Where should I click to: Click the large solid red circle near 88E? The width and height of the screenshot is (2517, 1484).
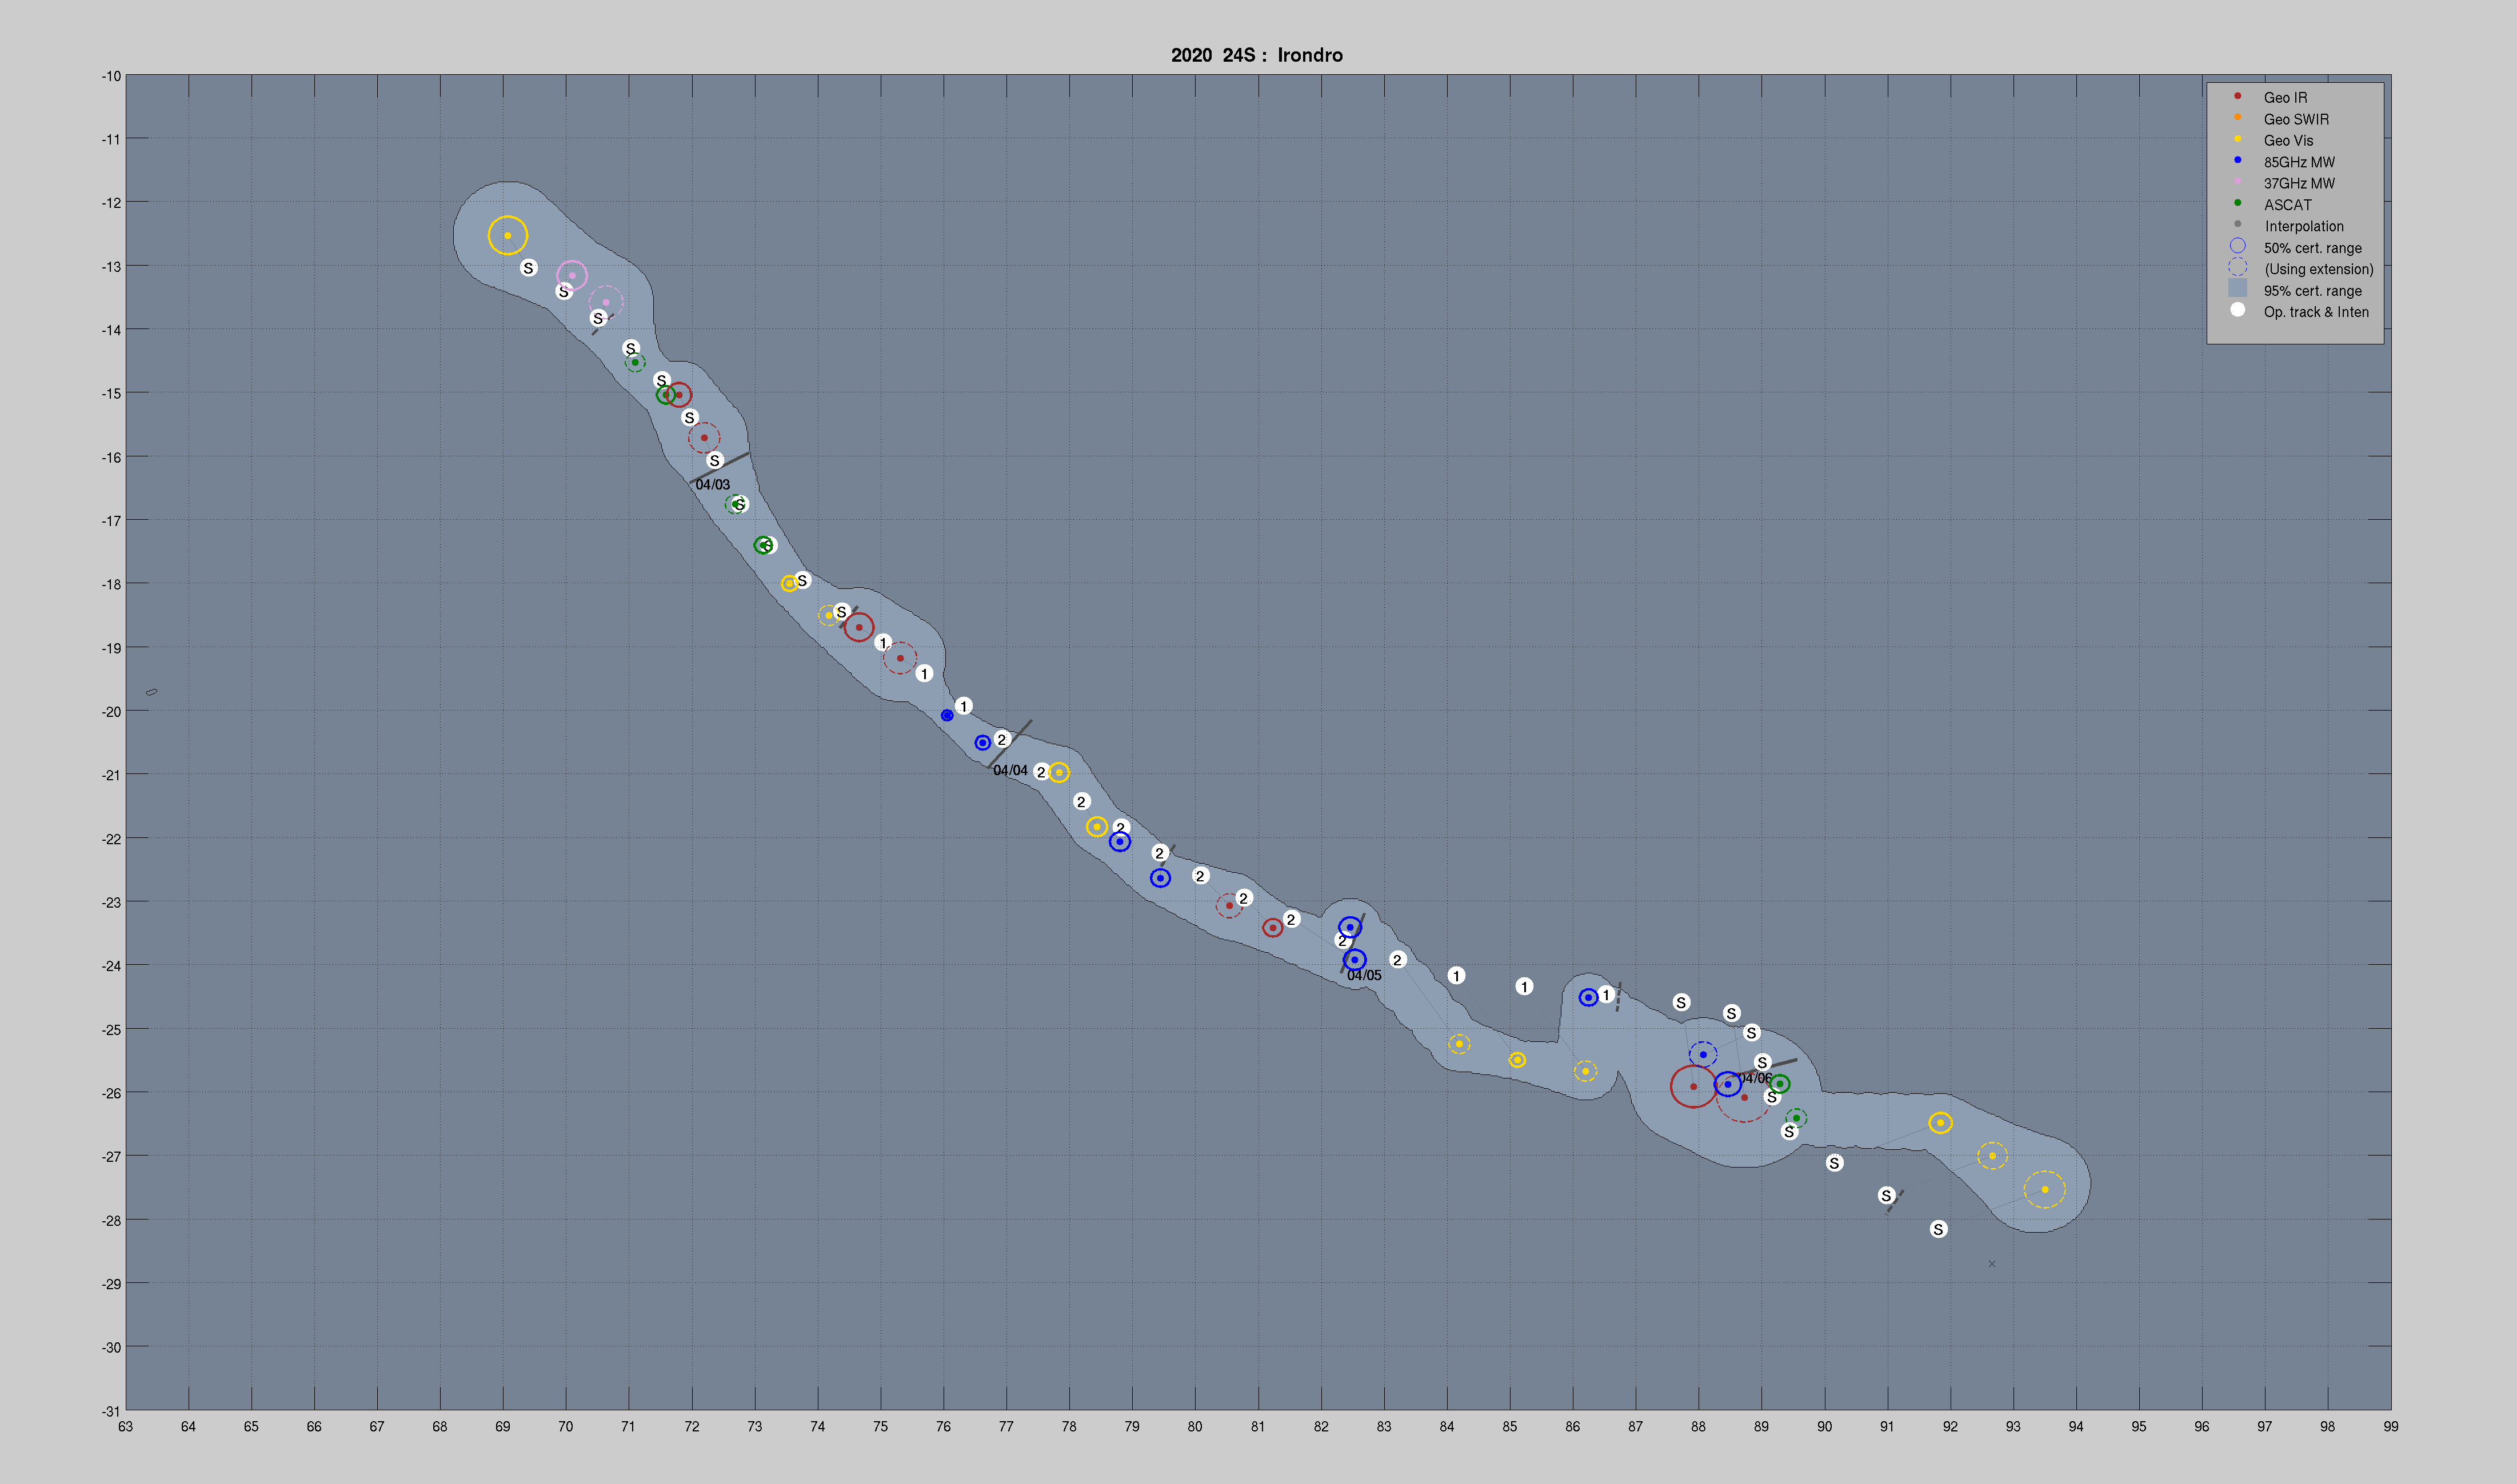tap(1693, 1087)
